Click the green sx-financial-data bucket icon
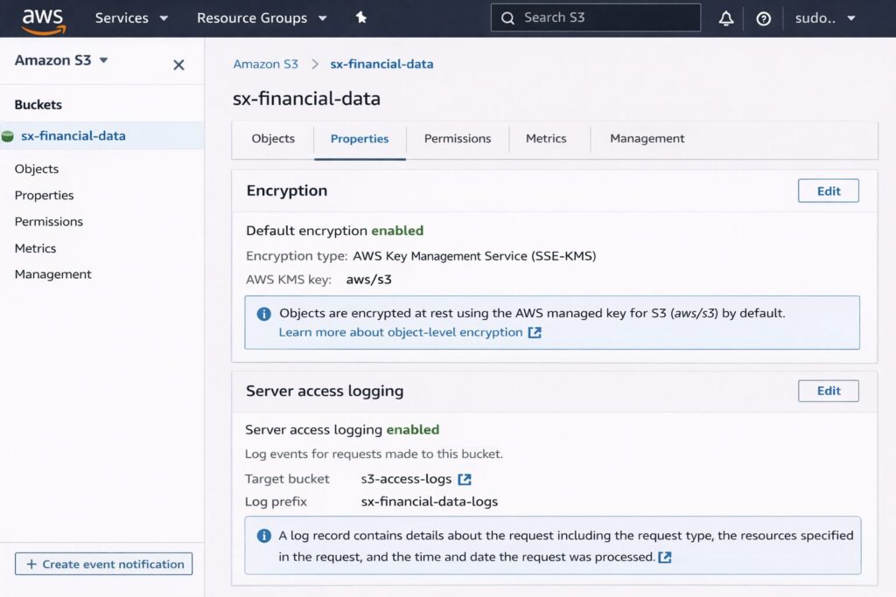896x597 pixels. coord(8,136)
